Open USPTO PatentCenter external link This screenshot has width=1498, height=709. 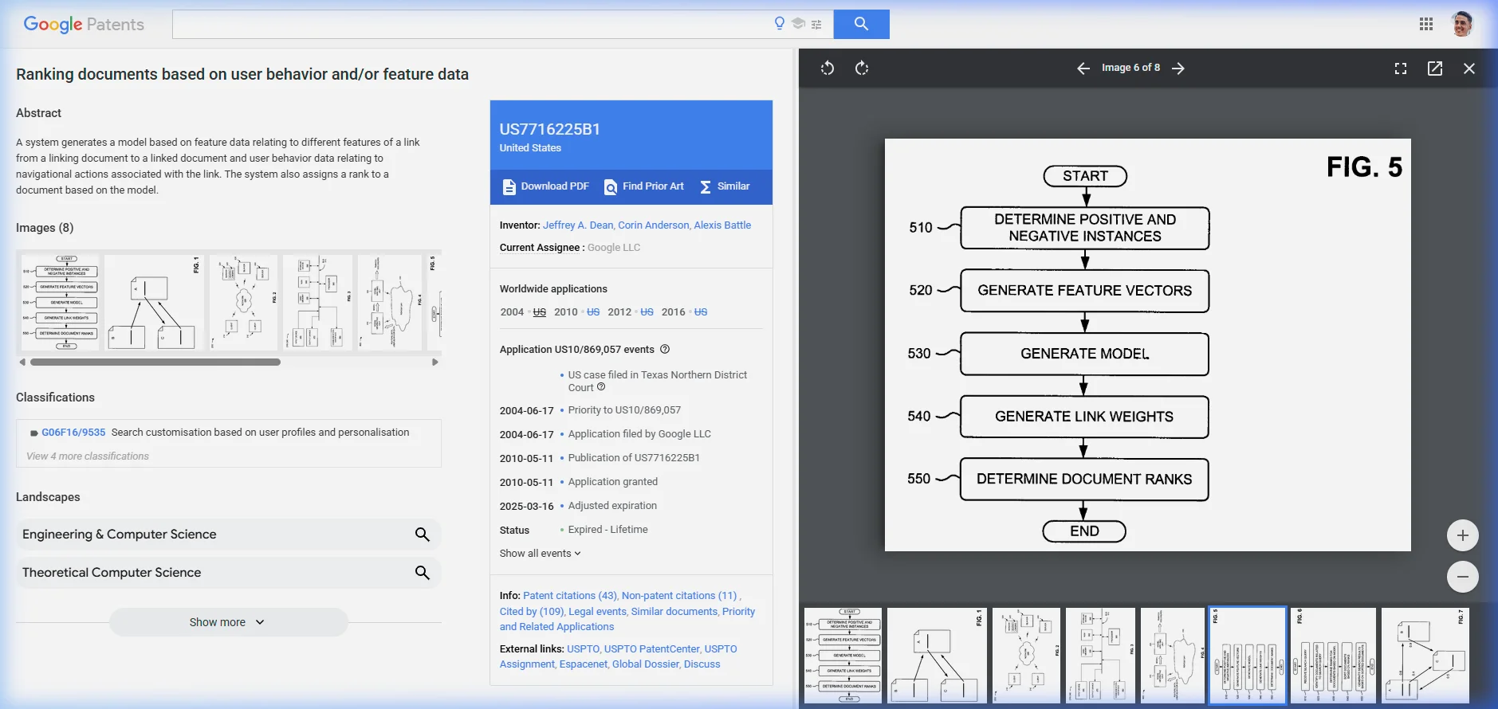coord(651,649)
